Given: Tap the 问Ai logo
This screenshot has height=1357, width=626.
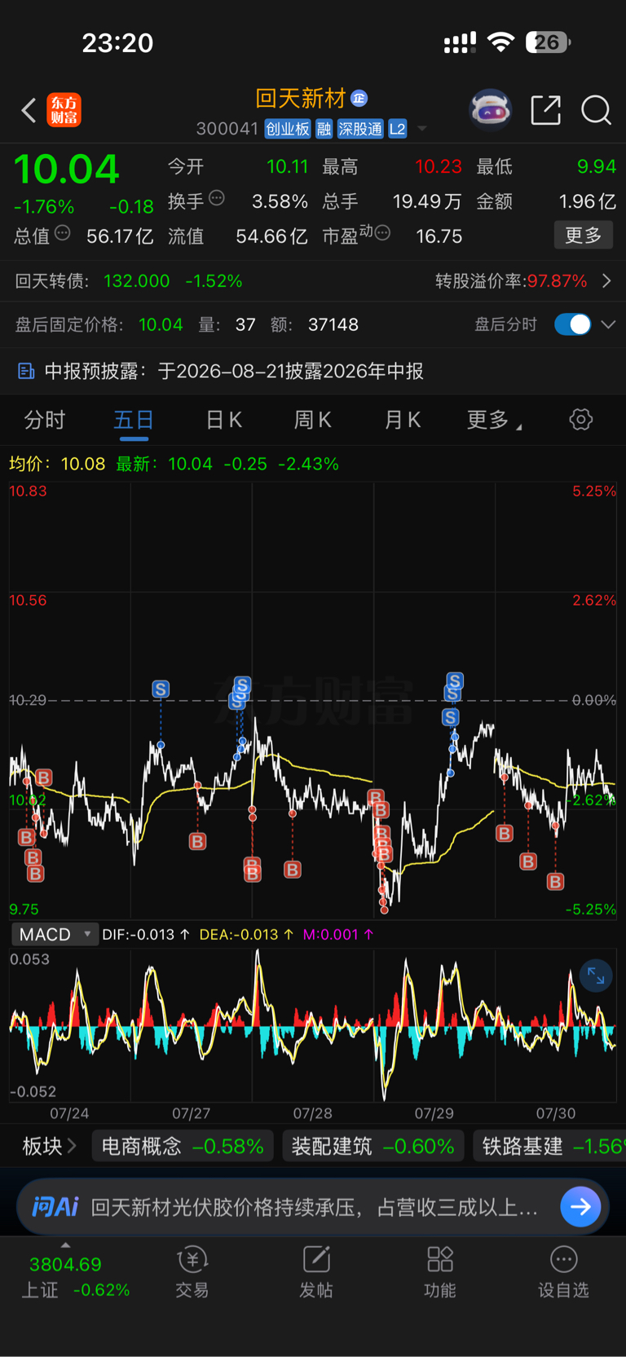Looking at the screenshot, I should coord(55,1206).
